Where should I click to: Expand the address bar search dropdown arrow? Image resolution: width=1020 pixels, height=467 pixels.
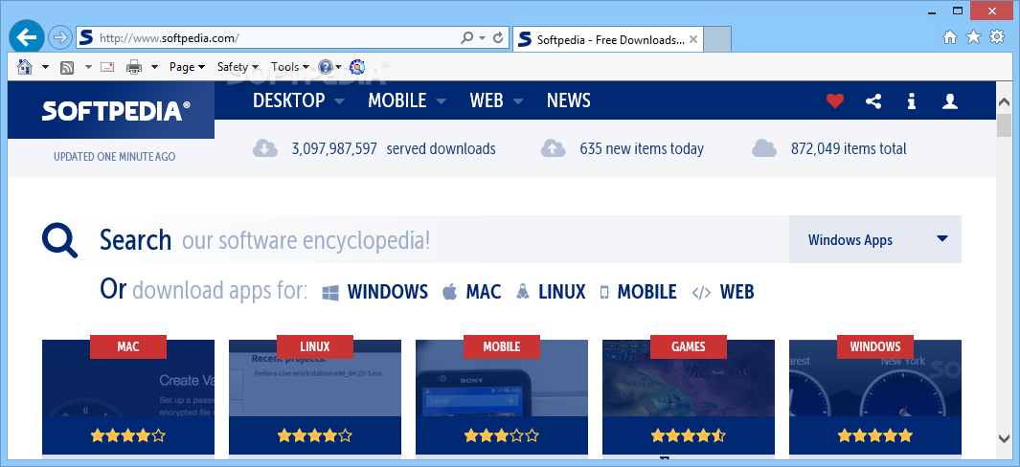pos(482,38)
